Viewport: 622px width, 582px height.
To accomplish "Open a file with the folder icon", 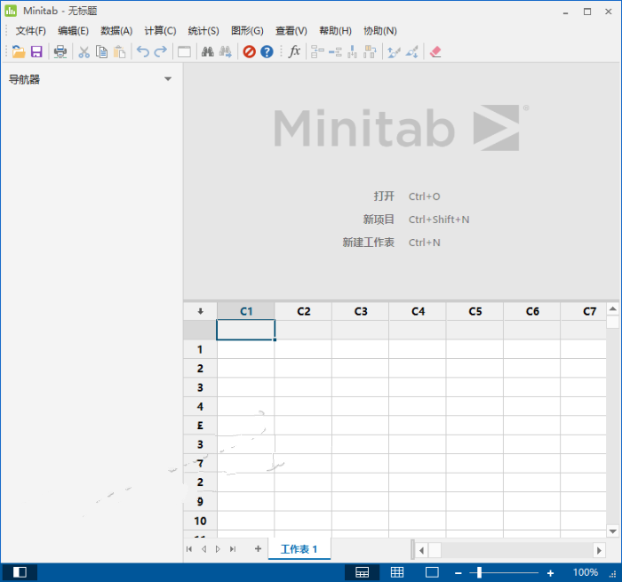I will pyautogui.click(x=19, y=52).
